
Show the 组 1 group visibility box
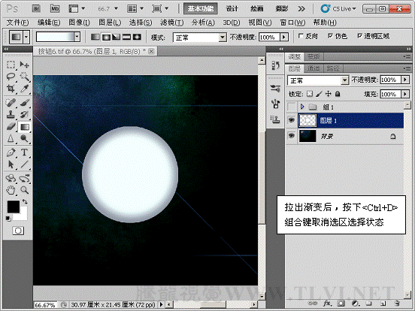[292, 107]
